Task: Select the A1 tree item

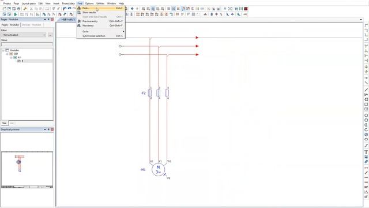Action: tap(19, 57)
